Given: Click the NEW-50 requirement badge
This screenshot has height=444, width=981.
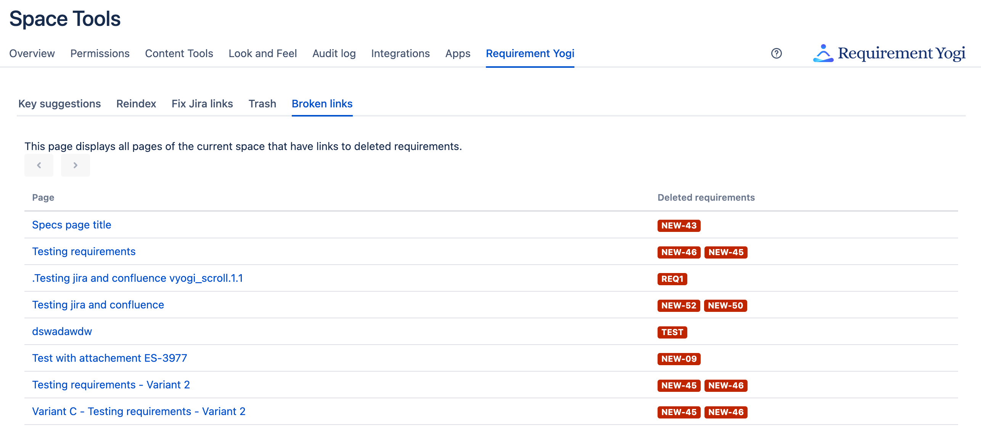Looking at the screenshot, I should [725, 305].
